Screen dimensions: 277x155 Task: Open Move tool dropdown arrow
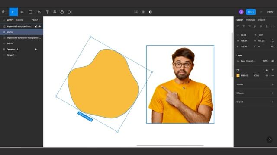point(16,12)
